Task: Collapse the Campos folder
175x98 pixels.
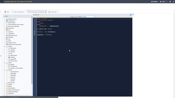Action: [5, 47]
